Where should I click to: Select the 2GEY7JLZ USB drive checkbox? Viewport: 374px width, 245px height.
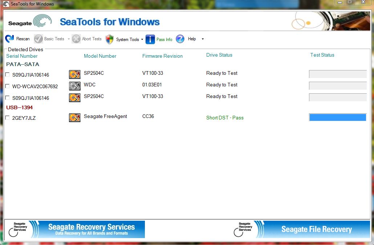(x=7, y=118)
